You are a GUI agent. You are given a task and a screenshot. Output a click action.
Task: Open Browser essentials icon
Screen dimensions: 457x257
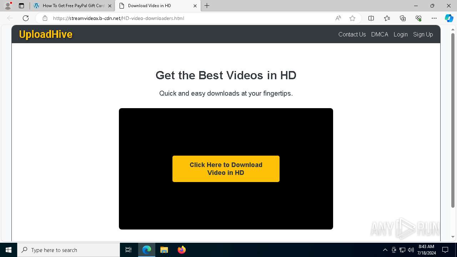tap(418, 18)
